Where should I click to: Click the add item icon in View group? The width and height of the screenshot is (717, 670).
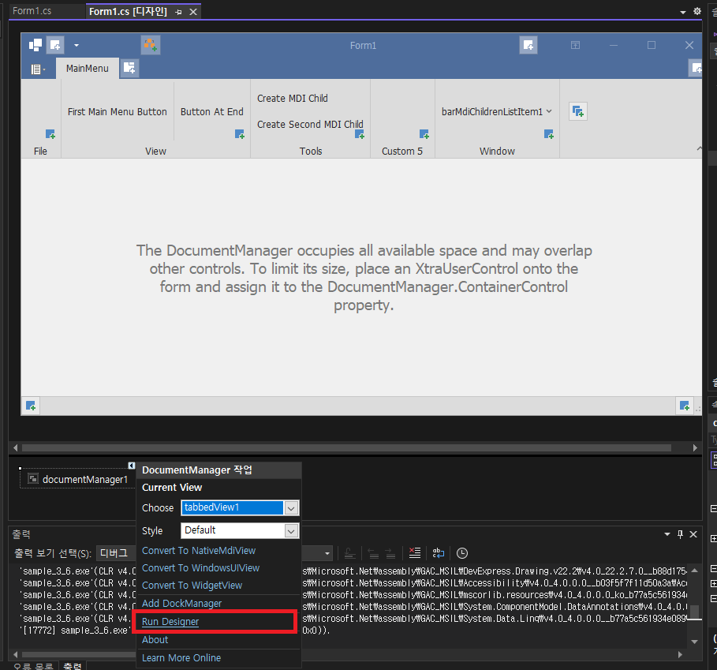[x=239, y=134]
